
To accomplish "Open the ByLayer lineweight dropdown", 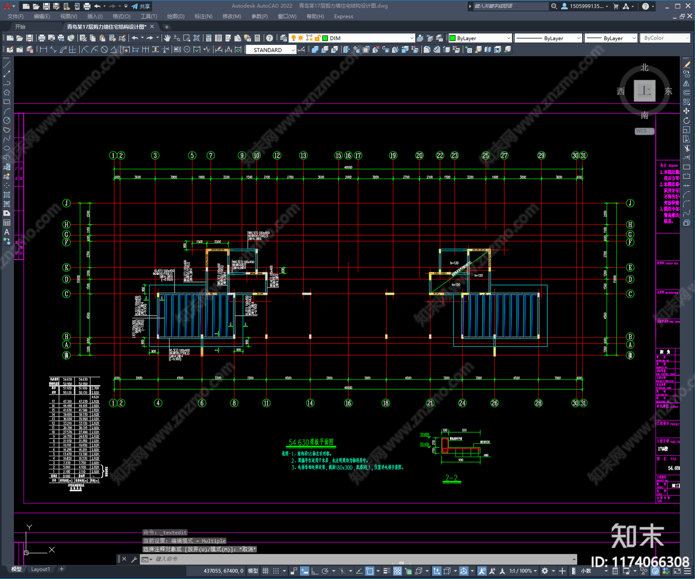I will pos(634,38).
